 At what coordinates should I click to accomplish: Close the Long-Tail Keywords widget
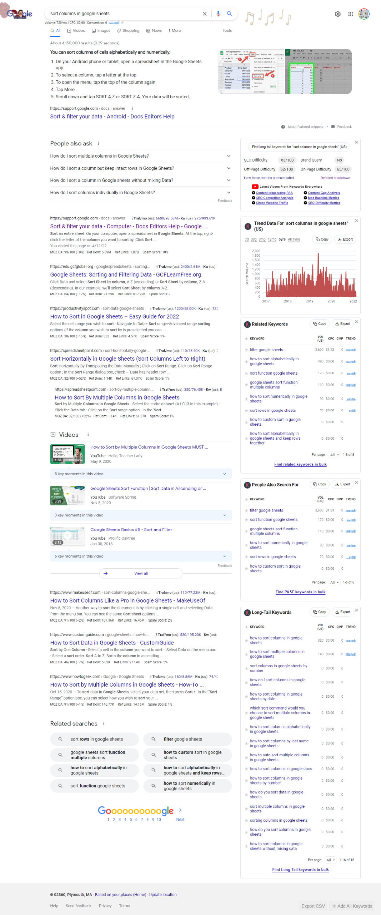tap(356, 610)
